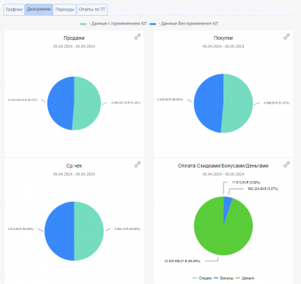
Task: Click the 49,92% label in Ср.чек
Action: 127,229
